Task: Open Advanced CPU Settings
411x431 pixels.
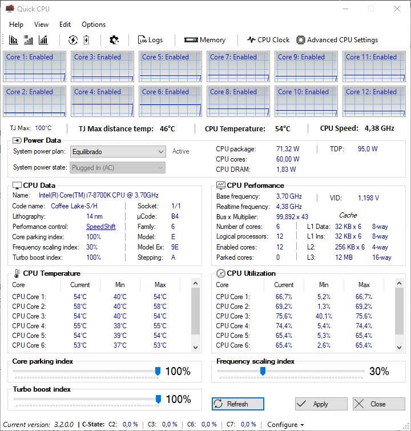Action: pyautogui.click(x=337, y=40)
